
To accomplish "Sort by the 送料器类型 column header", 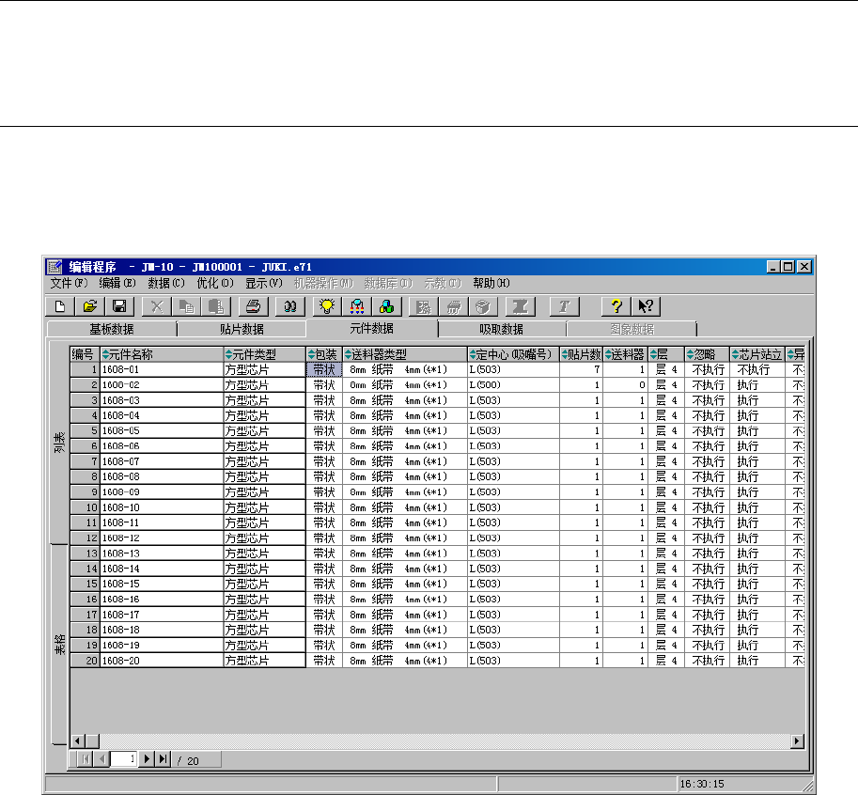I will tap(405, 354).
